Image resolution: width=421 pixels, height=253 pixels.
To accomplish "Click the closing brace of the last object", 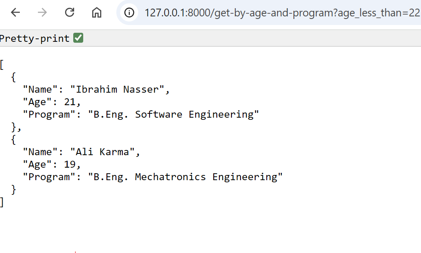I will coord(14,190).
